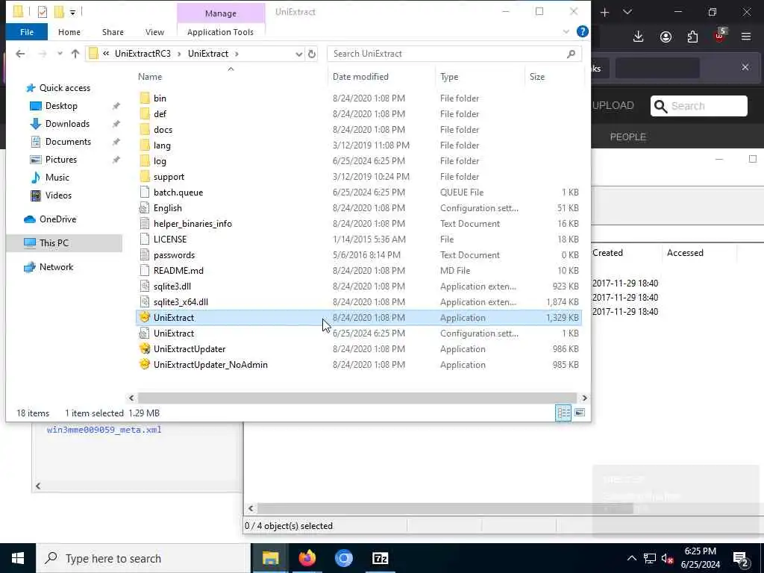764x573 pixels.
Task: Select the UniExtract configuration settings file
Action: tap(173, 334)
